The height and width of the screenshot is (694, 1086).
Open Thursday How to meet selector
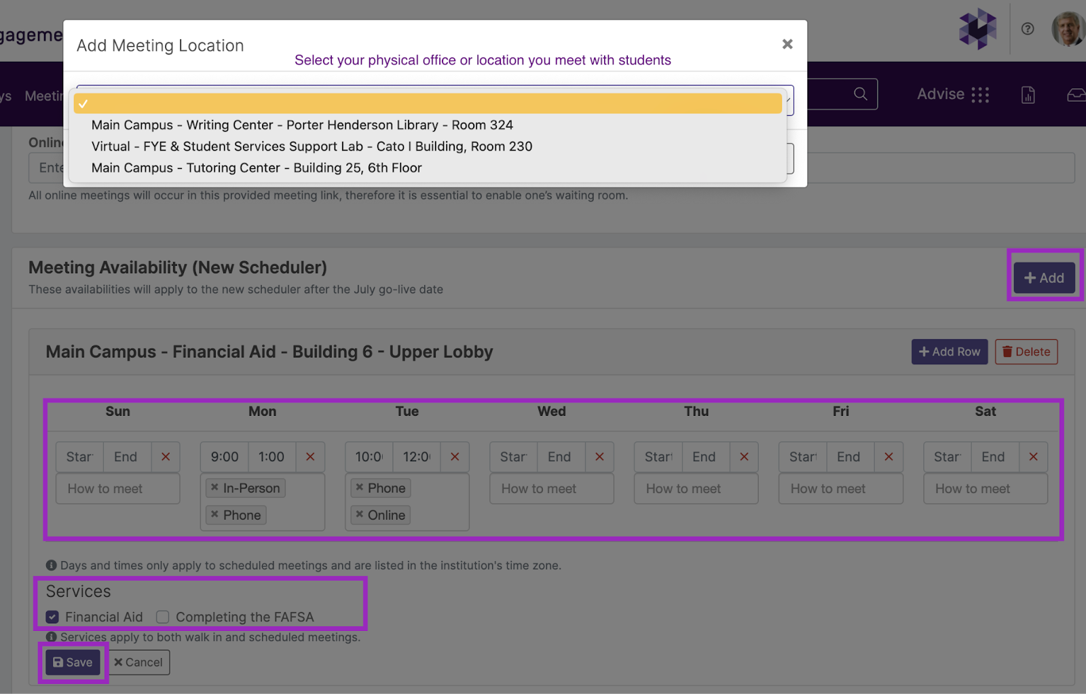696,488
